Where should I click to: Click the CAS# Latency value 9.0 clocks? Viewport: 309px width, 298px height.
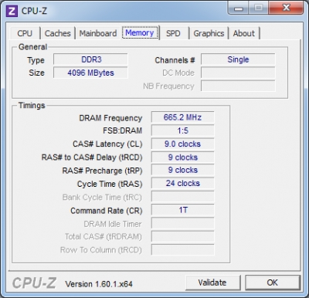tap(182, 144)
